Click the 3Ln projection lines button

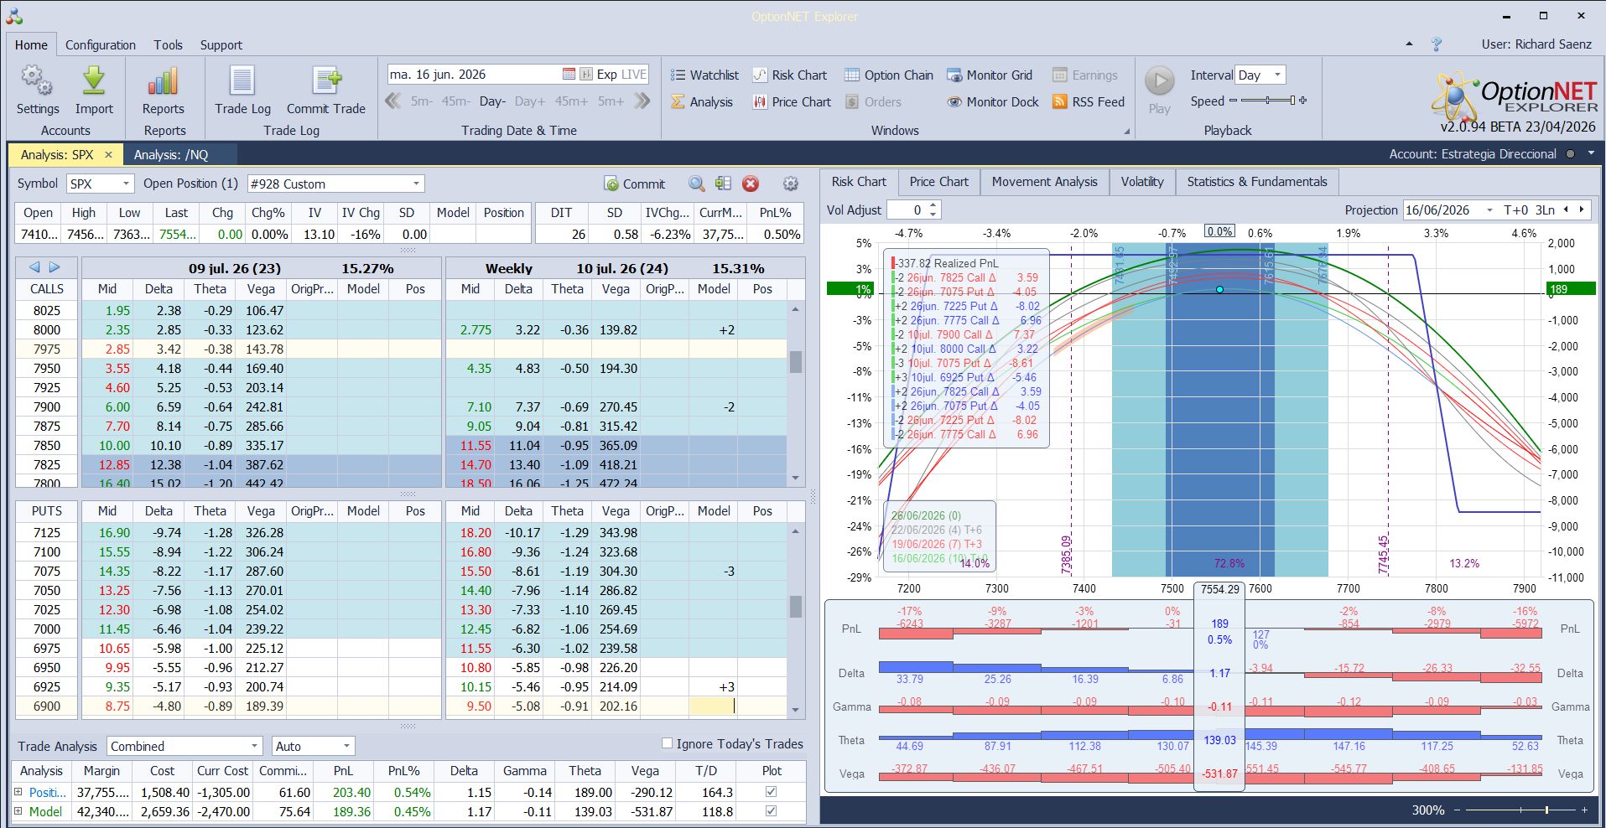(x=1546, y=210)
